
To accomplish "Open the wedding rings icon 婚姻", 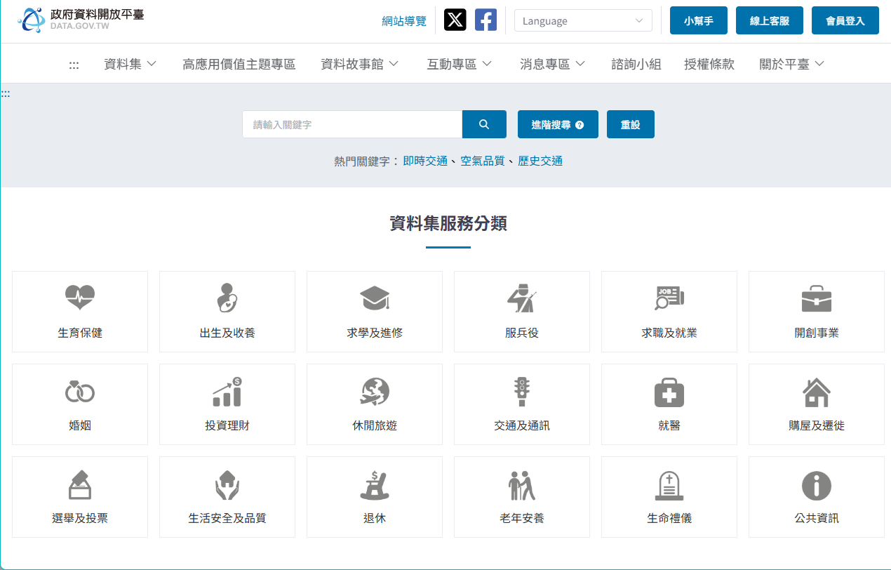I will coord(80,391).
